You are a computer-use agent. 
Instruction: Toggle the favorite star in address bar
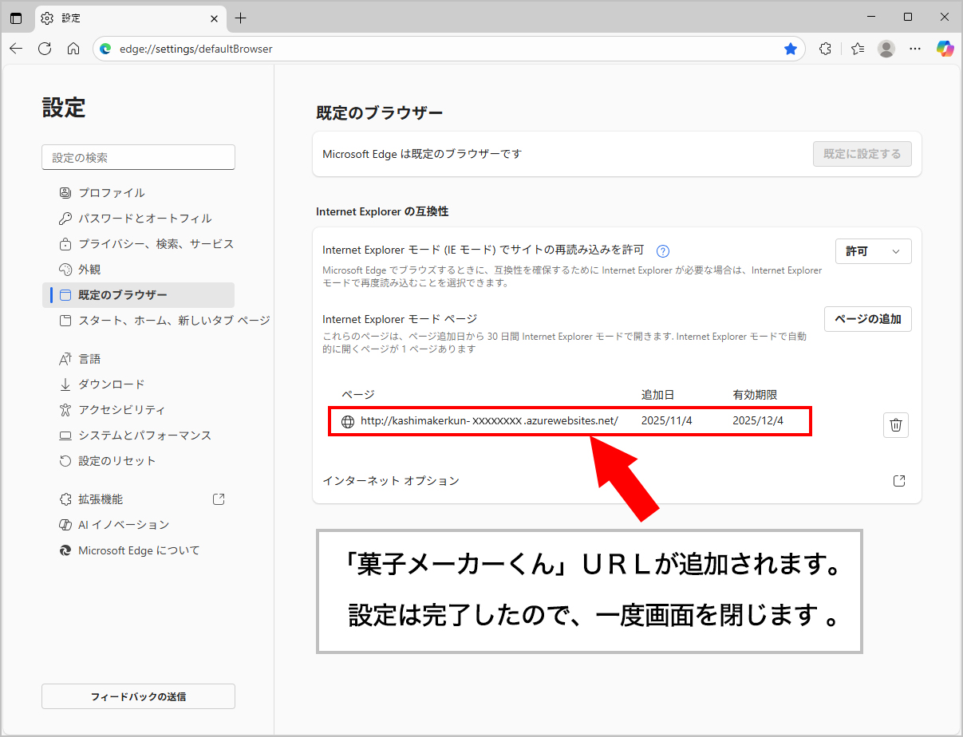tap(790, 49)
